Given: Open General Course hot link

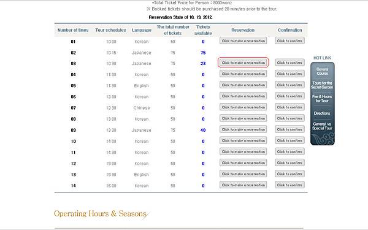Looking at the screenshot, I should (x=322, y=71).
